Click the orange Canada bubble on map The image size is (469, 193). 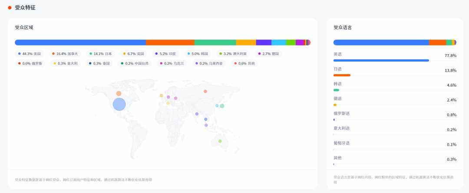(119, 94)
